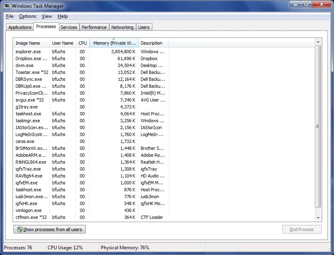Image resolution: width=334 pixels, height=255 pixels.
Task: Click the Processes: 76 status entry
Action: click(x=18, y=248)
